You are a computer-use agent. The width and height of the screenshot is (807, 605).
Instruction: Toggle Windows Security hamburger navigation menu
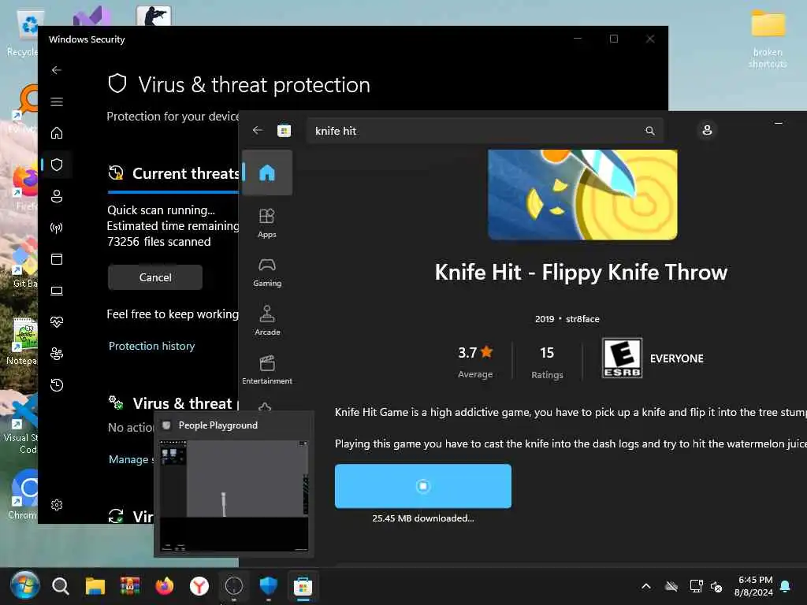(57, 102)
